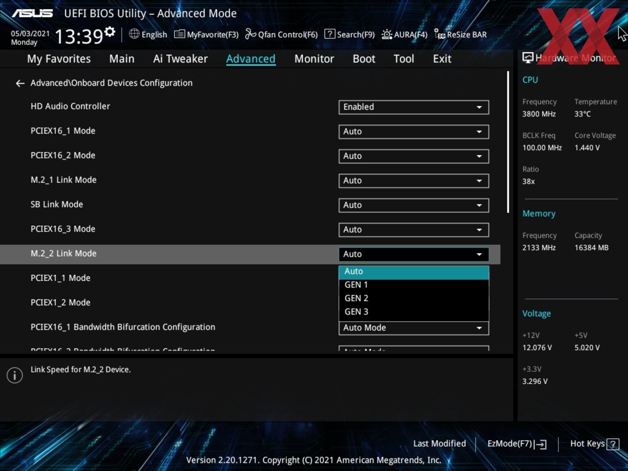Open MyFavorite(F3) list
Image resolution: width=628 pixels, height=471 pixels.
click(x=206, y=34)
